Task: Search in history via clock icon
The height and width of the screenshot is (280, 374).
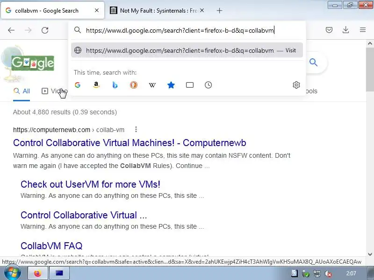Action: [x=208, y=85]
